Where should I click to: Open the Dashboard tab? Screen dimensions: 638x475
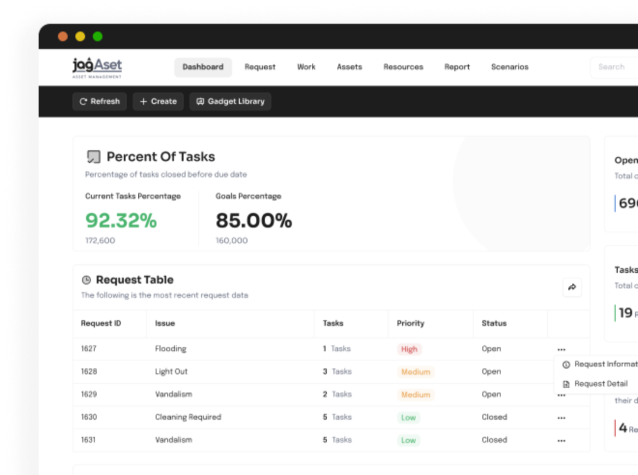point(203,67)
